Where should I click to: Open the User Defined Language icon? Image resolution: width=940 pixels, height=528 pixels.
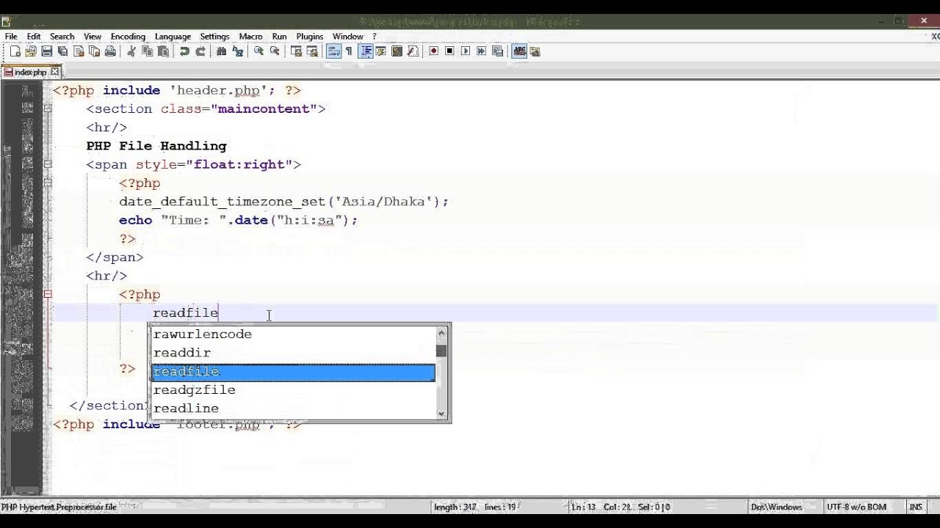click(380, 51)
